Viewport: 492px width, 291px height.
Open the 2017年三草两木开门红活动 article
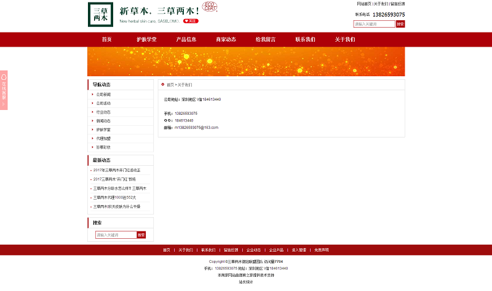point(117,169)
